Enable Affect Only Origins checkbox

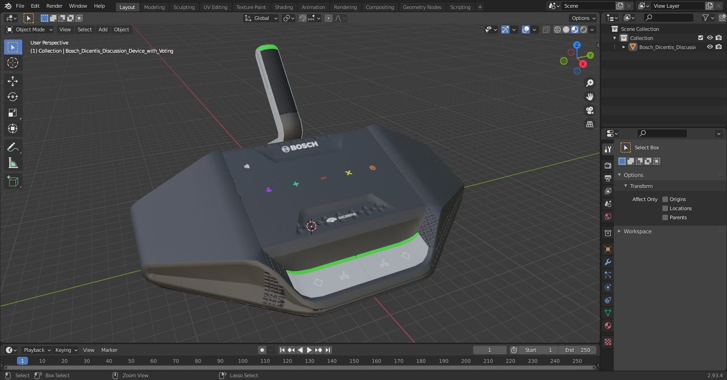tap(665, 199)
